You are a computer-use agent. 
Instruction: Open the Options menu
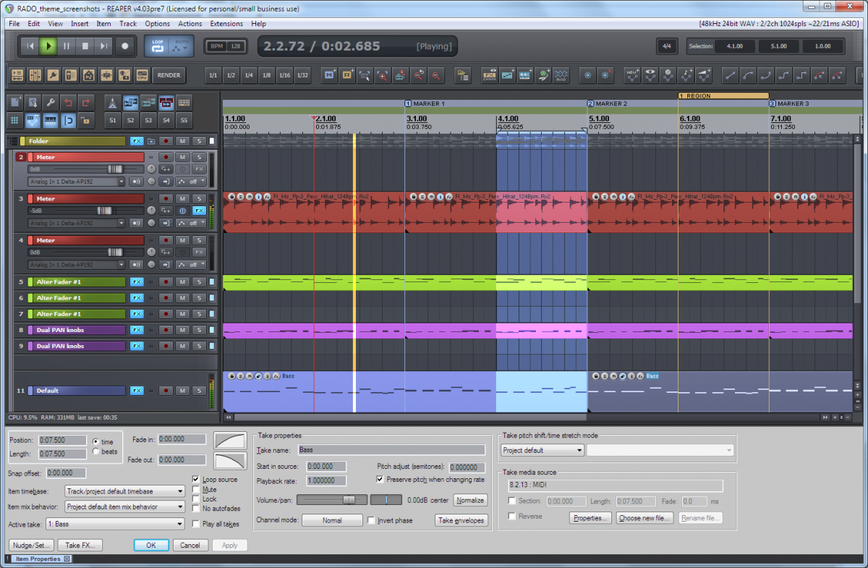pyautogui.click(x=158, y=24)
